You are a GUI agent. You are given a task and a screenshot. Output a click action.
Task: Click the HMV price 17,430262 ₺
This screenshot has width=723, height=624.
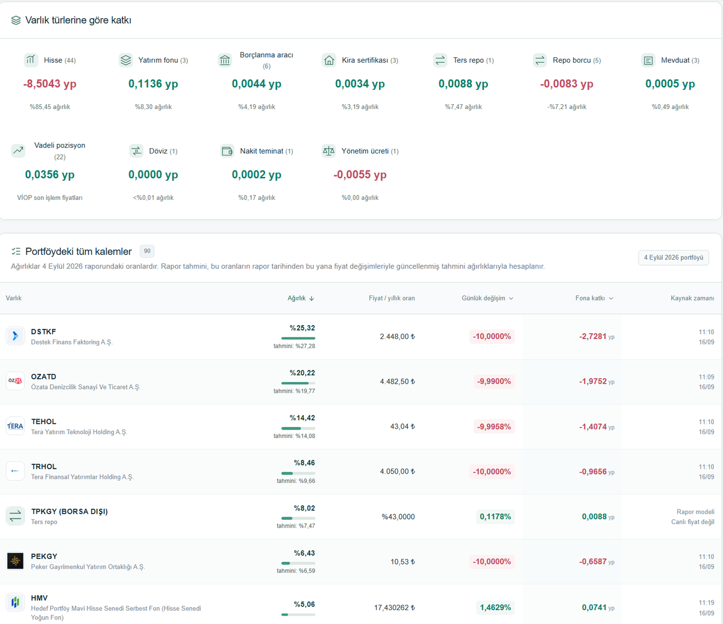click(x=395, y=607)
